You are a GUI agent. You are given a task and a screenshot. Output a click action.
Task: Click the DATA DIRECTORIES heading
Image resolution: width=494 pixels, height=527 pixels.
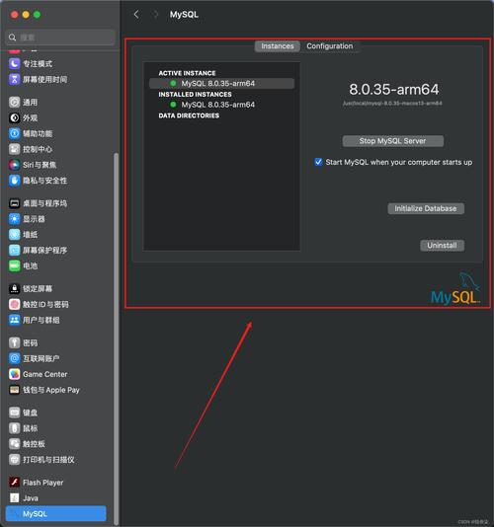tap(189, 115)
